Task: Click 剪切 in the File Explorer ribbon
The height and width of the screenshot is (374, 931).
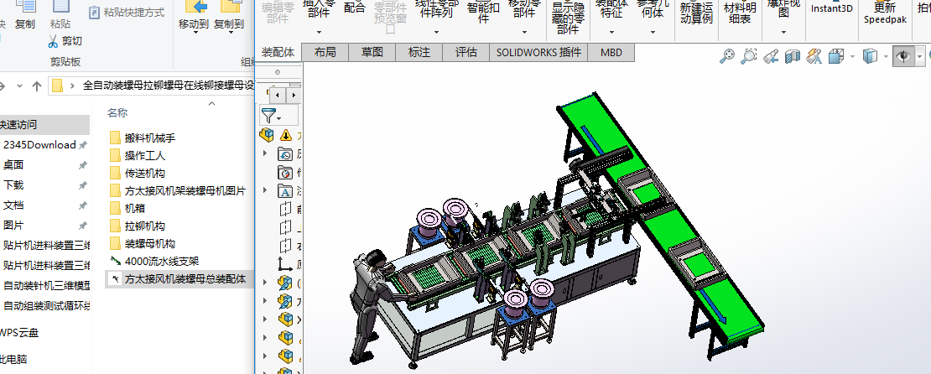Action: point(65,41)
